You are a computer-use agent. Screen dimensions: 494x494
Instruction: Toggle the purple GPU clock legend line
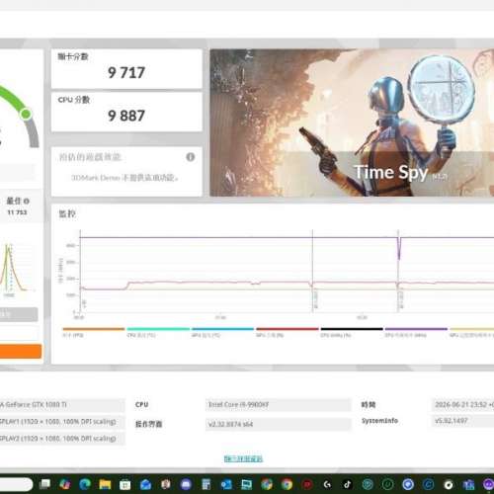pyautogui.click(x=416, y=329)
